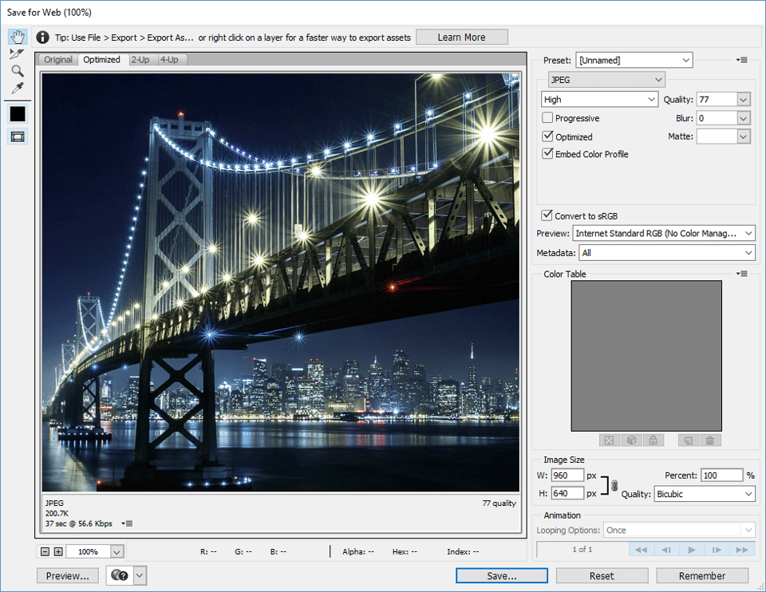Screen dimensions: 766x592
Task: Click the image width field
Action: pyautogui.click(x=567, y=476)
